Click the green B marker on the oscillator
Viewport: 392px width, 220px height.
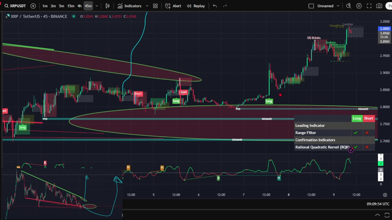pos(218,178)
